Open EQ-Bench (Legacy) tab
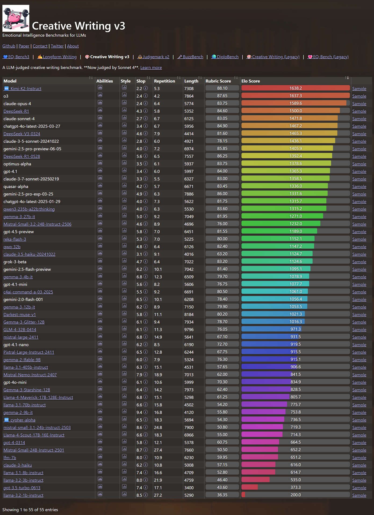Screen dimensions: 374x515 point(328,57)
